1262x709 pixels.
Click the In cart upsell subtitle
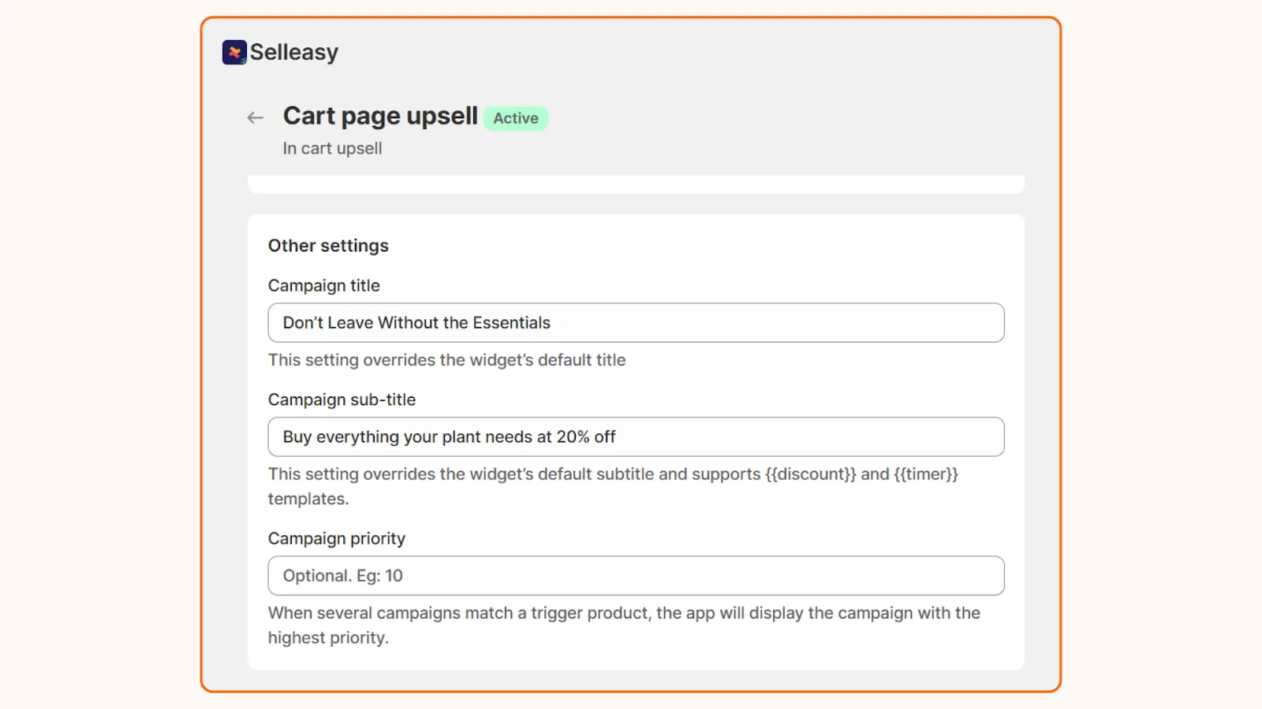point(333,148)
